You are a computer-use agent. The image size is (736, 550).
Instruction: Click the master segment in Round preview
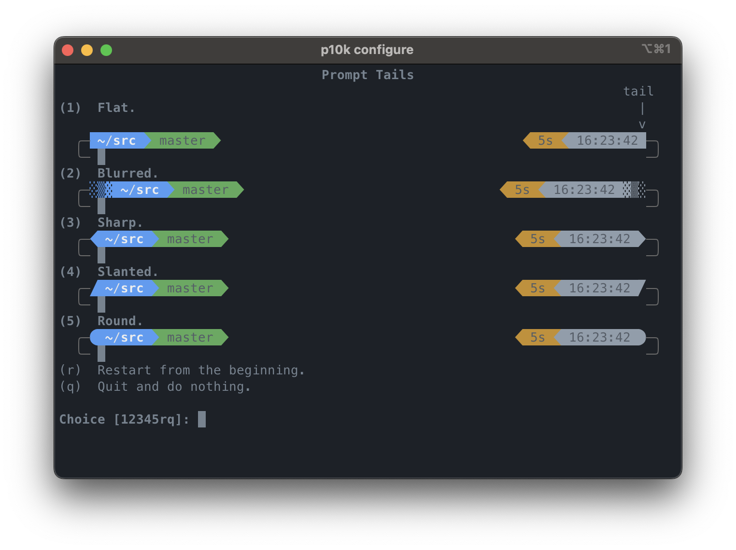[190, 337]
